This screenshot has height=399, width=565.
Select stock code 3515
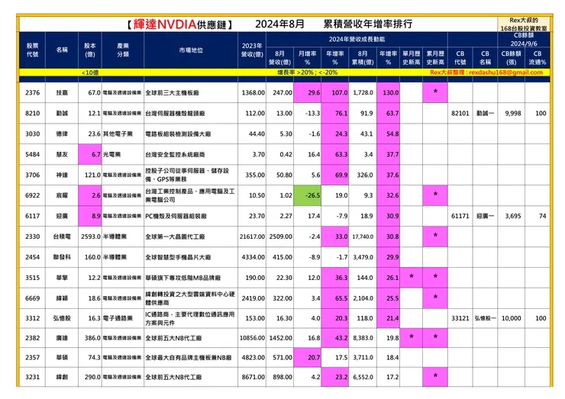pos(32,278)
